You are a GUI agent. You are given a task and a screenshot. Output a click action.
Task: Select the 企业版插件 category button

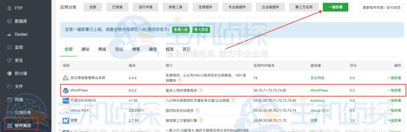(x=271, y=7)
